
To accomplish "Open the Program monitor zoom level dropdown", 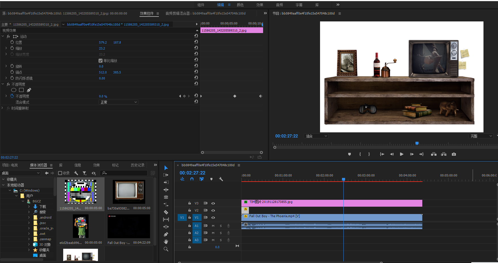I will tap(316, 136).
